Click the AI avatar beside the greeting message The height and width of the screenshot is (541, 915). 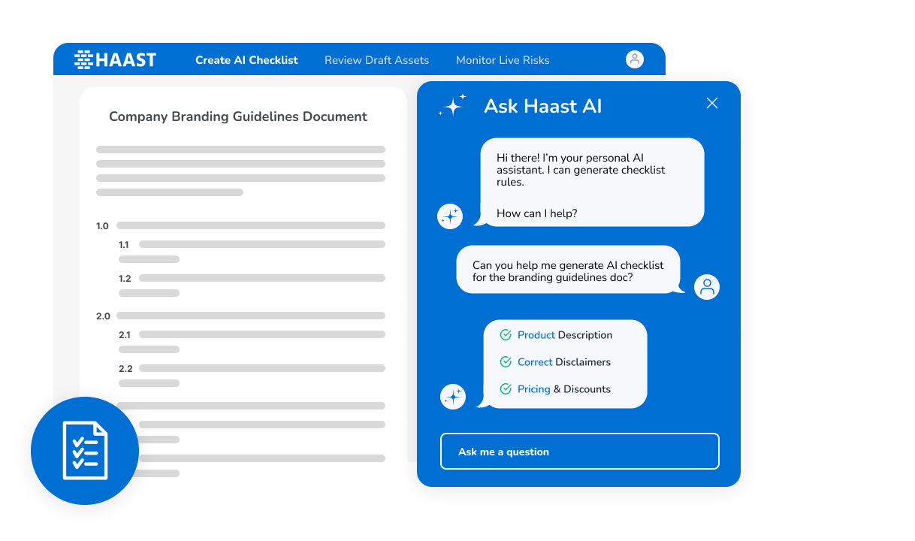450,216
